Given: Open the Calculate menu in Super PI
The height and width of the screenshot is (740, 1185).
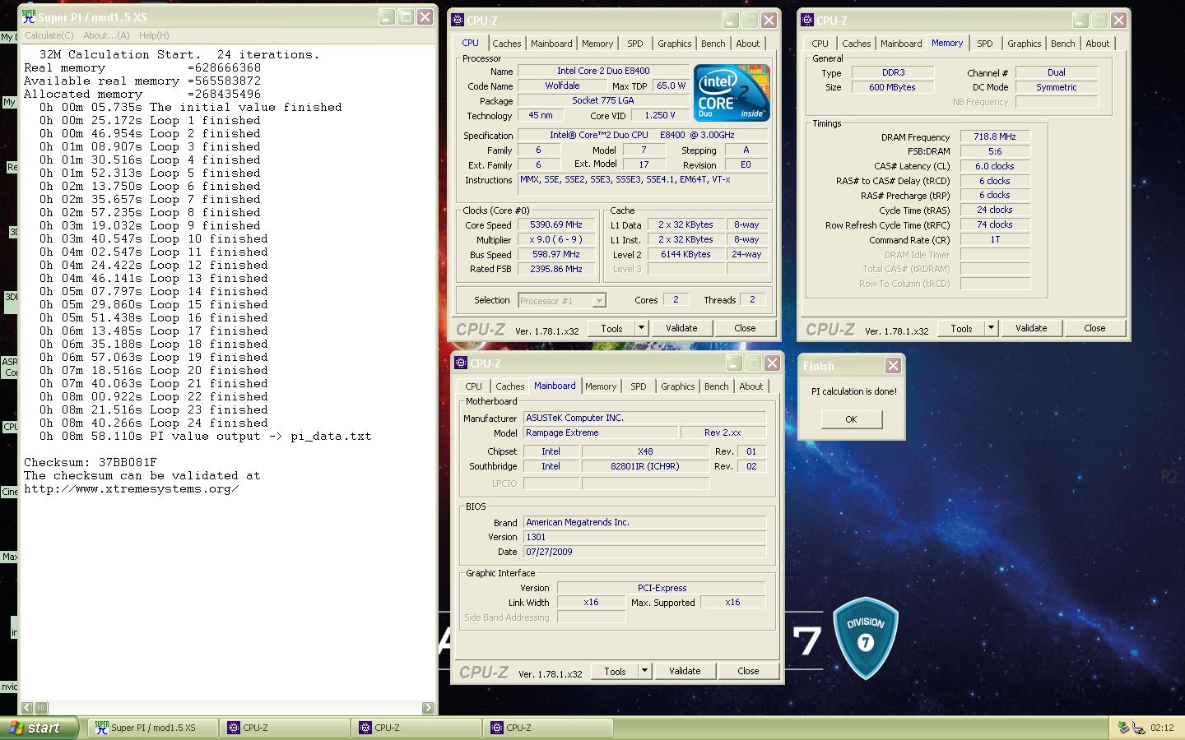Looking at the screenshot, I should 49,35.
